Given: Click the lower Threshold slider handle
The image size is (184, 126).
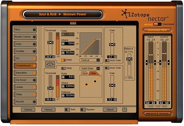Looking at the screenshot, I should pos(50,88).
